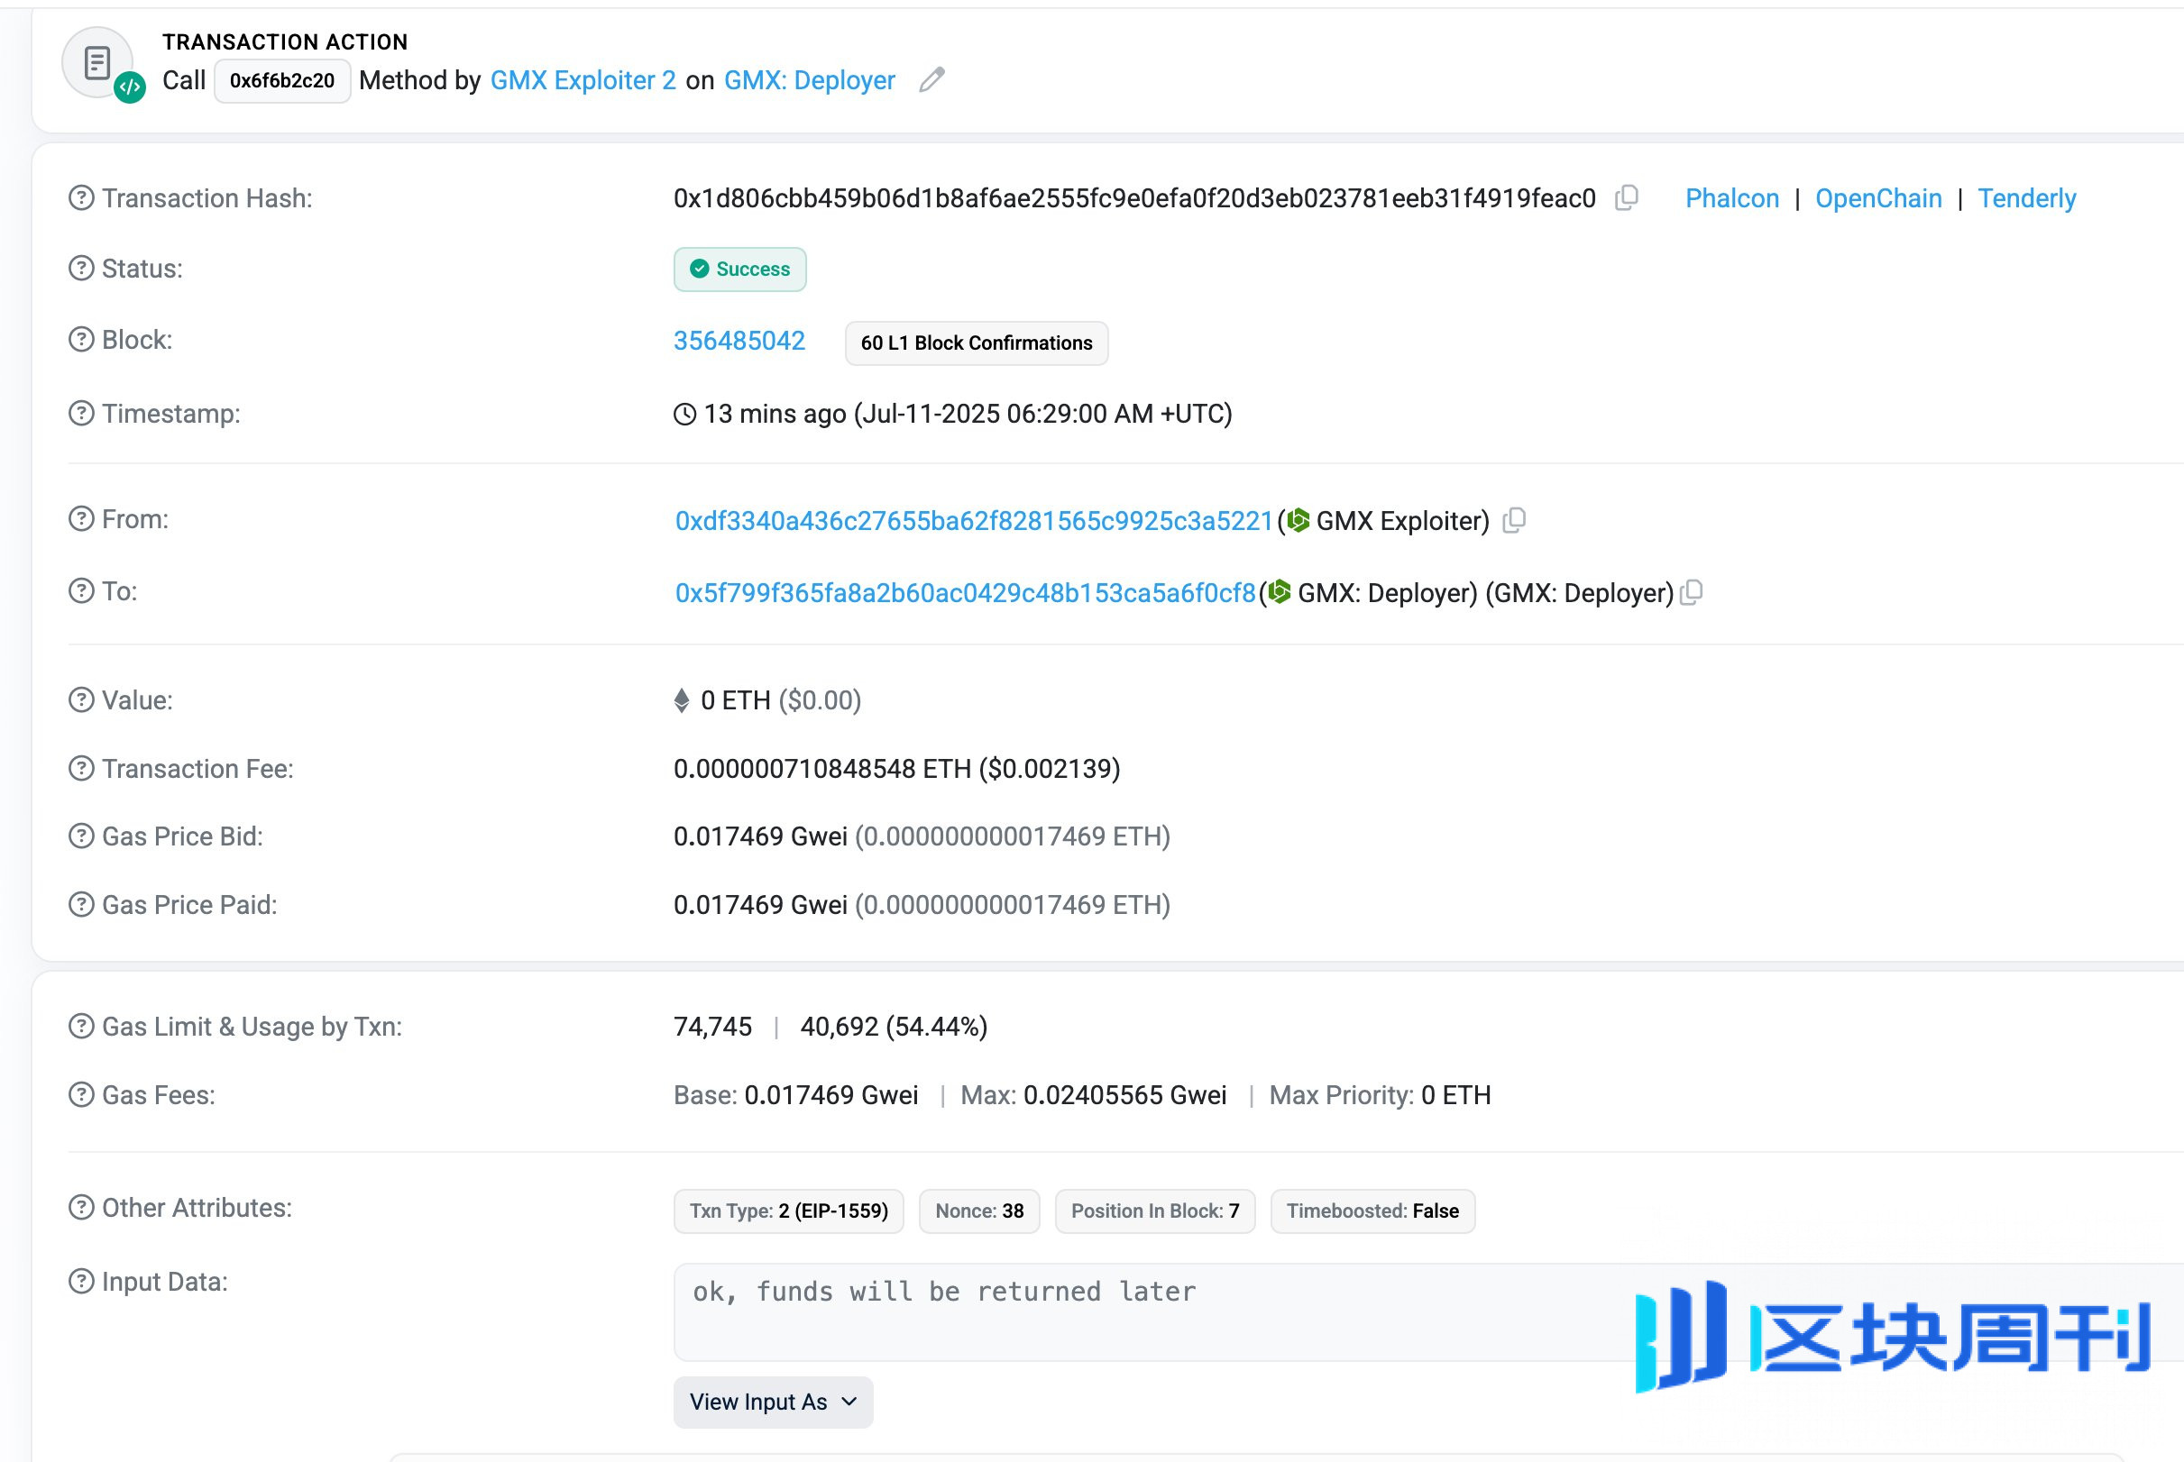Screen dimensions: 2184x1462
Task: Click help icon beside Other Attributes
Action: pyautogui.click(x=81, y=1208)
